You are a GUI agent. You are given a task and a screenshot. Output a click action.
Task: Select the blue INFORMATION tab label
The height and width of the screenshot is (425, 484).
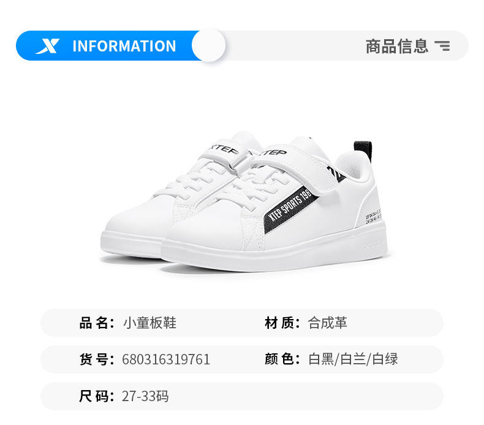124,46
